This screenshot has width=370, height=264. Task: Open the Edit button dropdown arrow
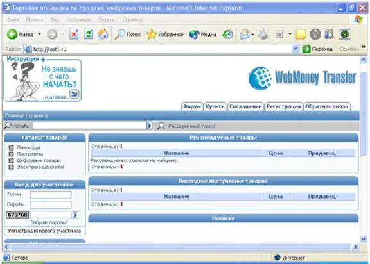(290, 35)
